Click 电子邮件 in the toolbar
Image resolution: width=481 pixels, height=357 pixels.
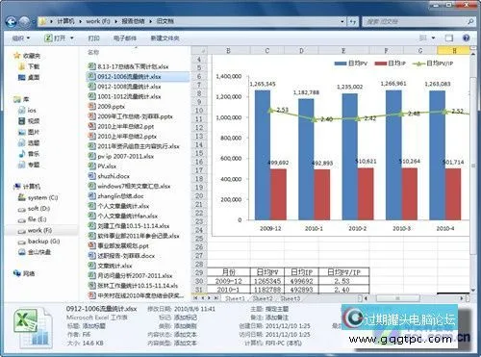pyautogui.click(x=125, y=38)
